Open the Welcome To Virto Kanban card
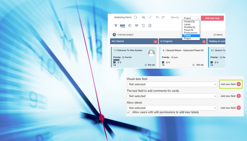247x141 pixels. pyautogui.click(x=134, y=57)
